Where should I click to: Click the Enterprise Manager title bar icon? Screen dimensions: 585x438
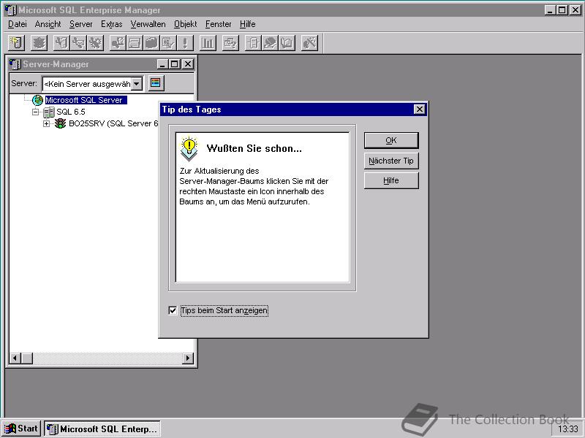pos(11,10)
